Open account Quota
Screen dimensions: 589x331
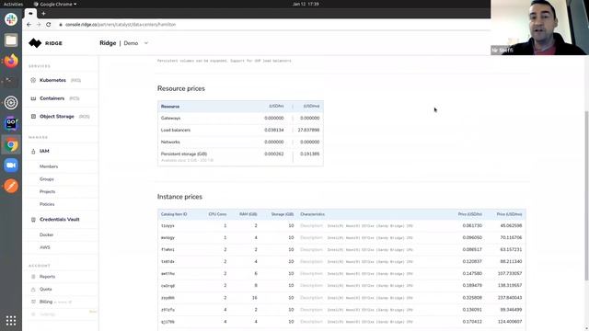point(45,290)
